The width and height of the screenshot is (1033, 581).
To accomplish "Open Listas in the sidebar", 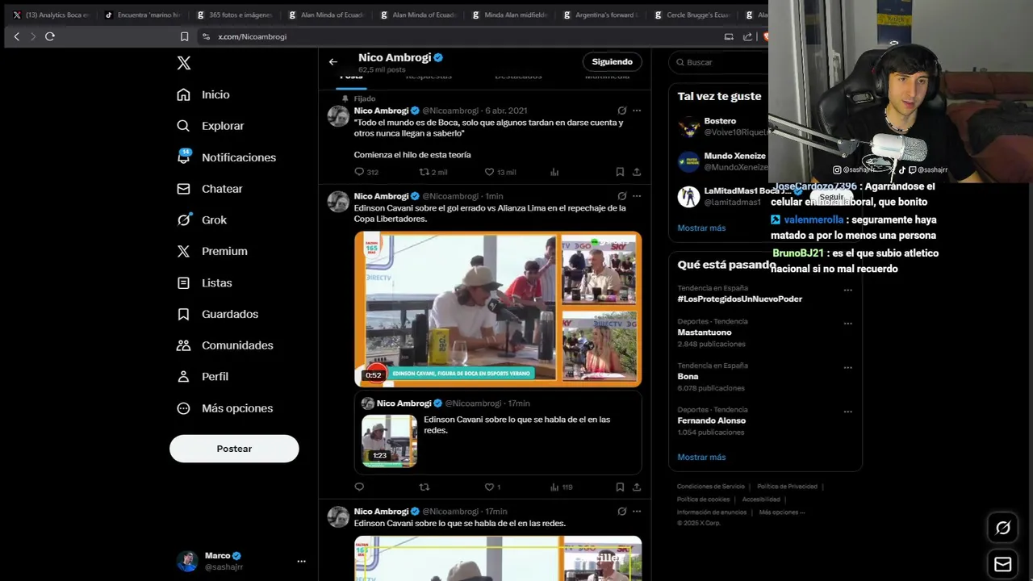I will click(x=204, y=282).
